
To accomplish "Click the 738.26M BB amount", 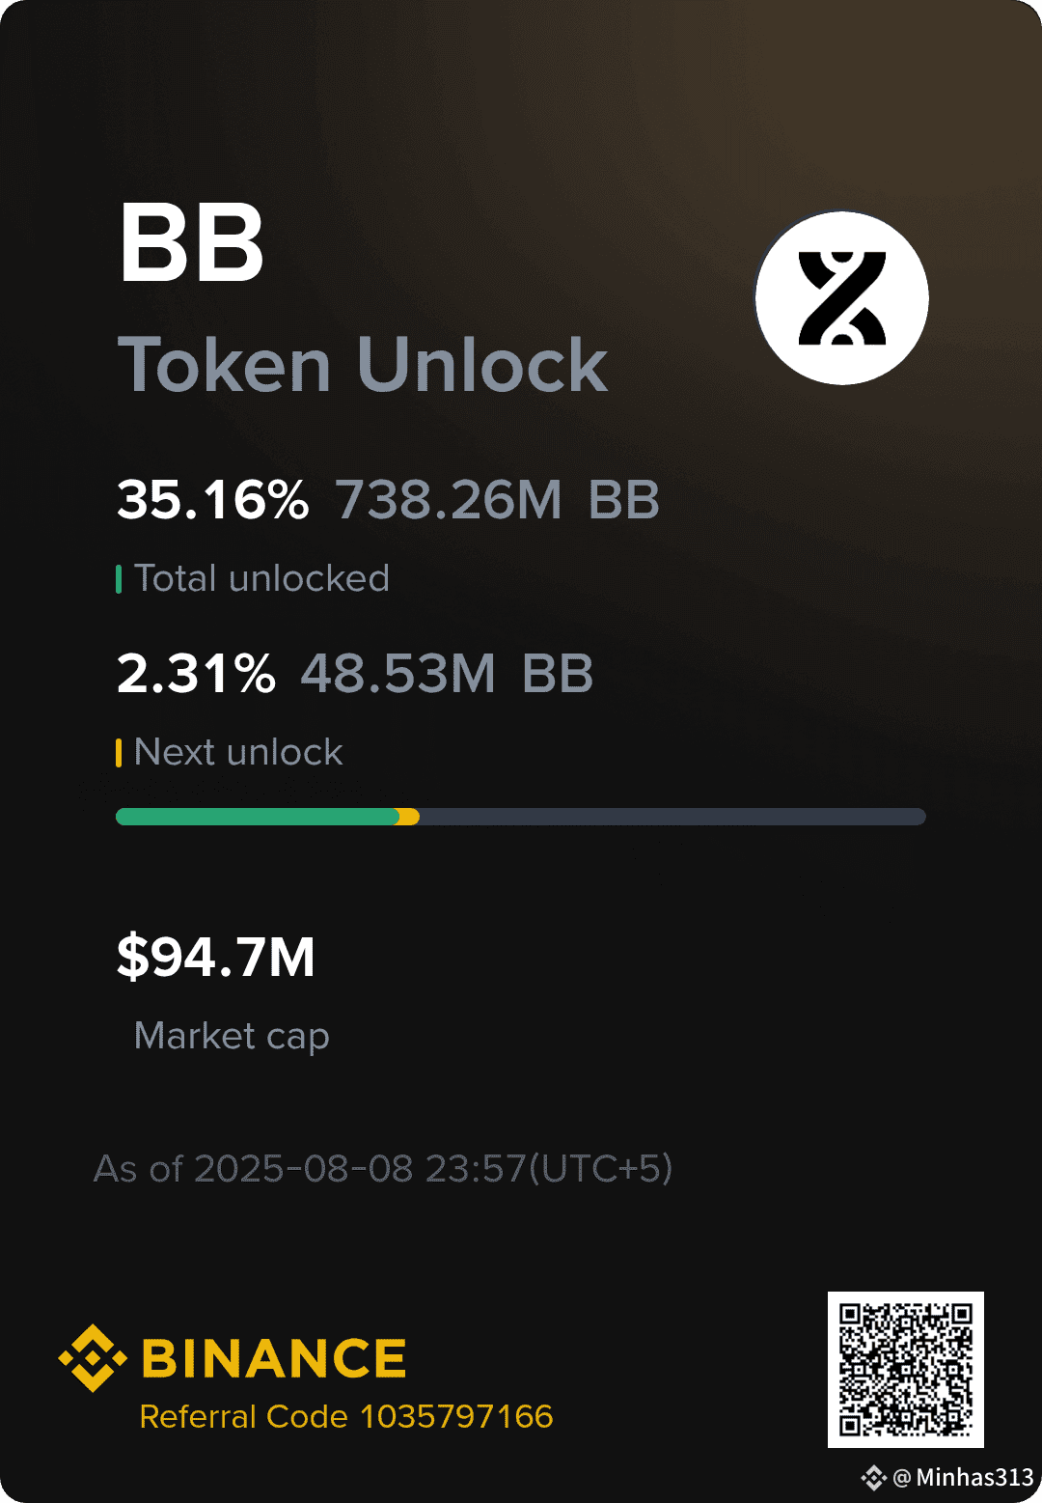I will pos(498,500).
